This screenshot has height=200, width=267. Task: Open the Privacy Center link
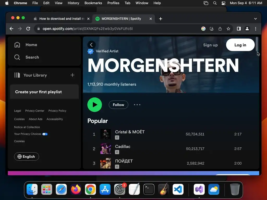(x=35, y=111)
